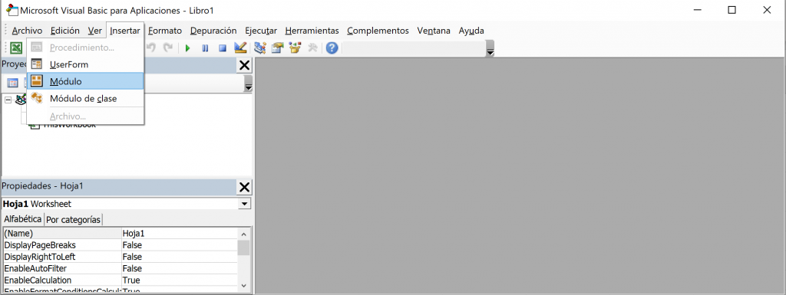Open the Ver menu
Viewport: 786px width, 295px height.
point(94,31)
